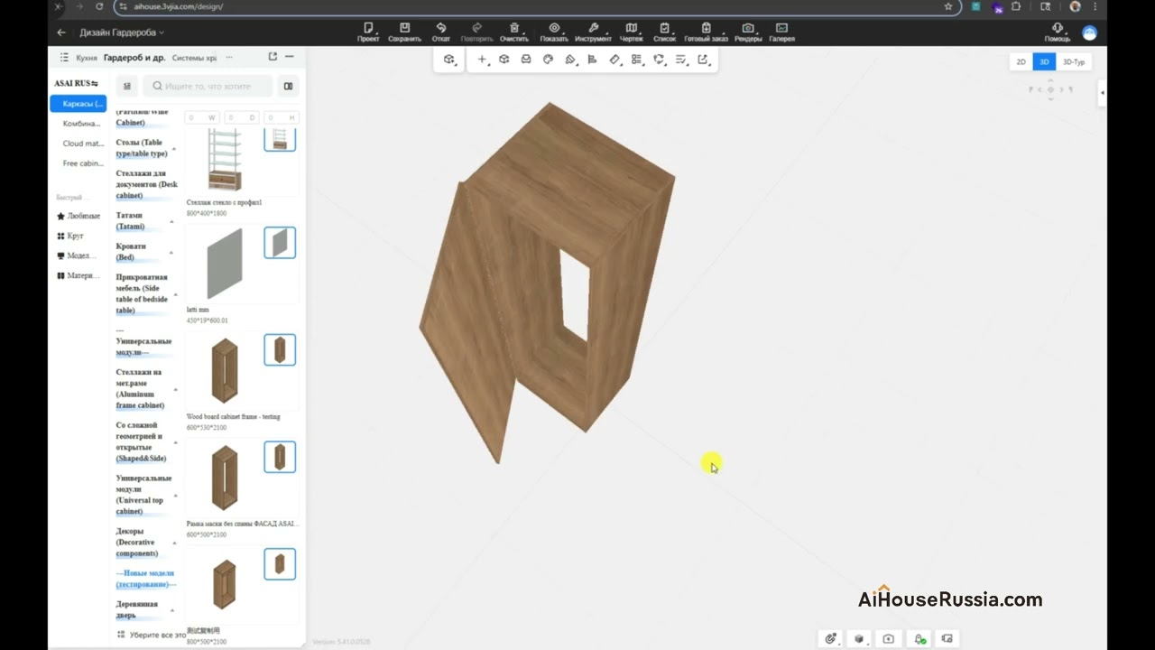Select the Стеллаж стекло с профил1 thumbnail

tap(225, 160)
